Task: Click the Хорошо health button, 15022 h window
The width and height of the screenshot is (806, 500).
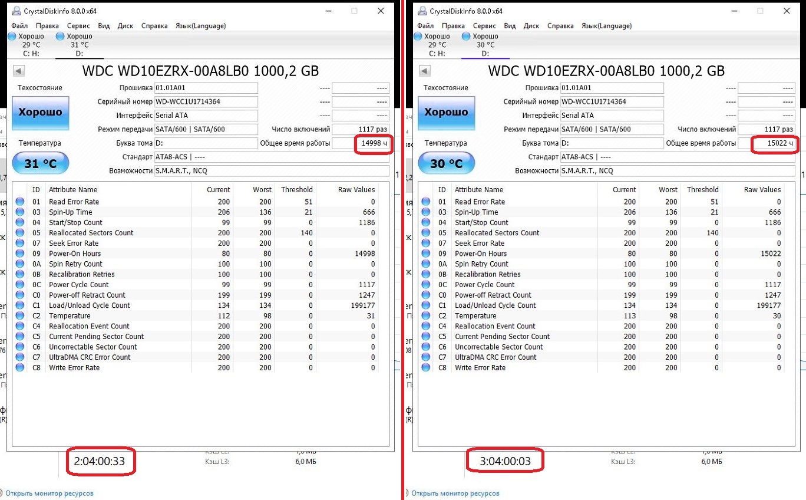Action: (x=447, y=112)
